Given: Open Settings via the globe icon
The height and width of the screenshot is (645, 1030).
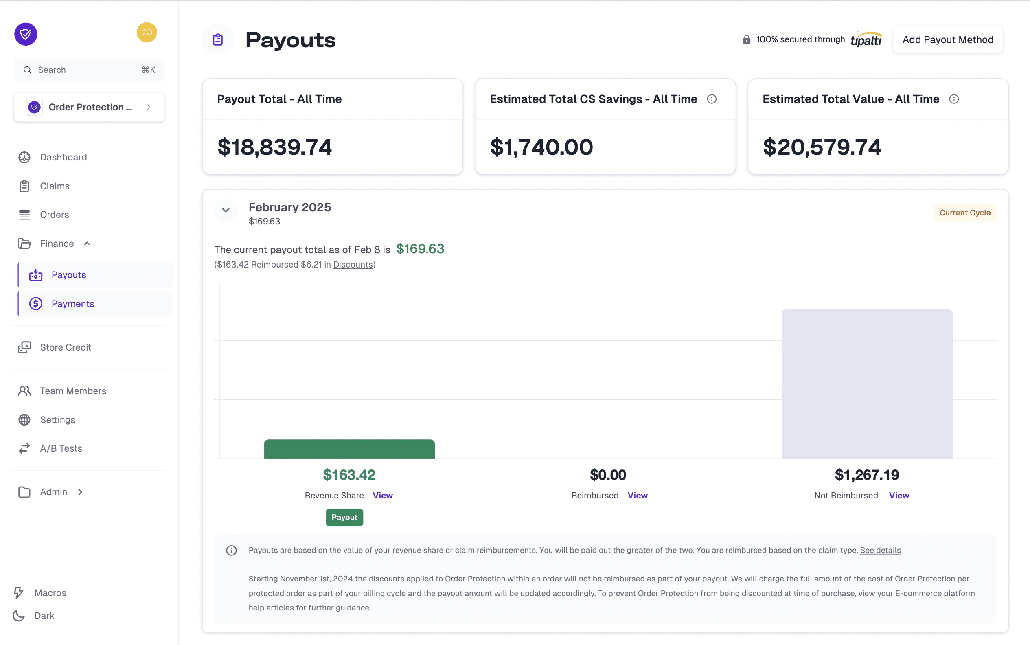Looking at the screenshot, I should pyautogui.click(x=24, y=419).
